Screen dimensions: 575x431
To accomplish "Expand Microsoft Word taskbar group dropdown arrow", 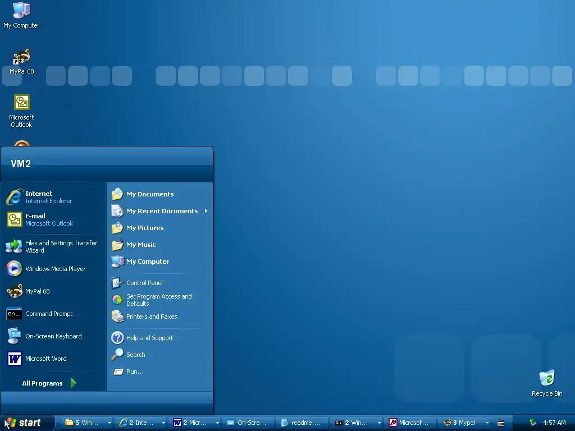I will coord(217,423).
